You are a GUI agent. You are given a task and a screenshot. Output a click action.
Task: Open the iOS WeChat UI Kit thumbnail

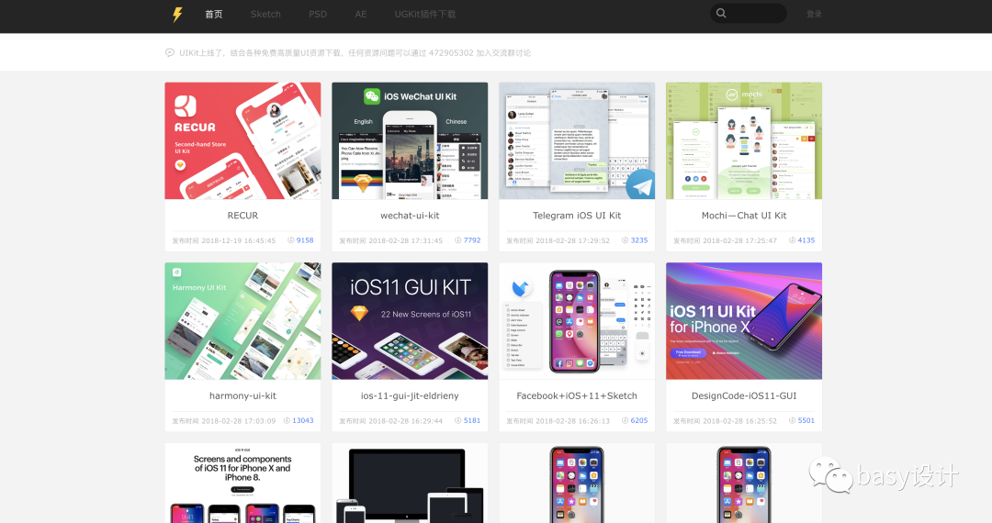point(410,141)
